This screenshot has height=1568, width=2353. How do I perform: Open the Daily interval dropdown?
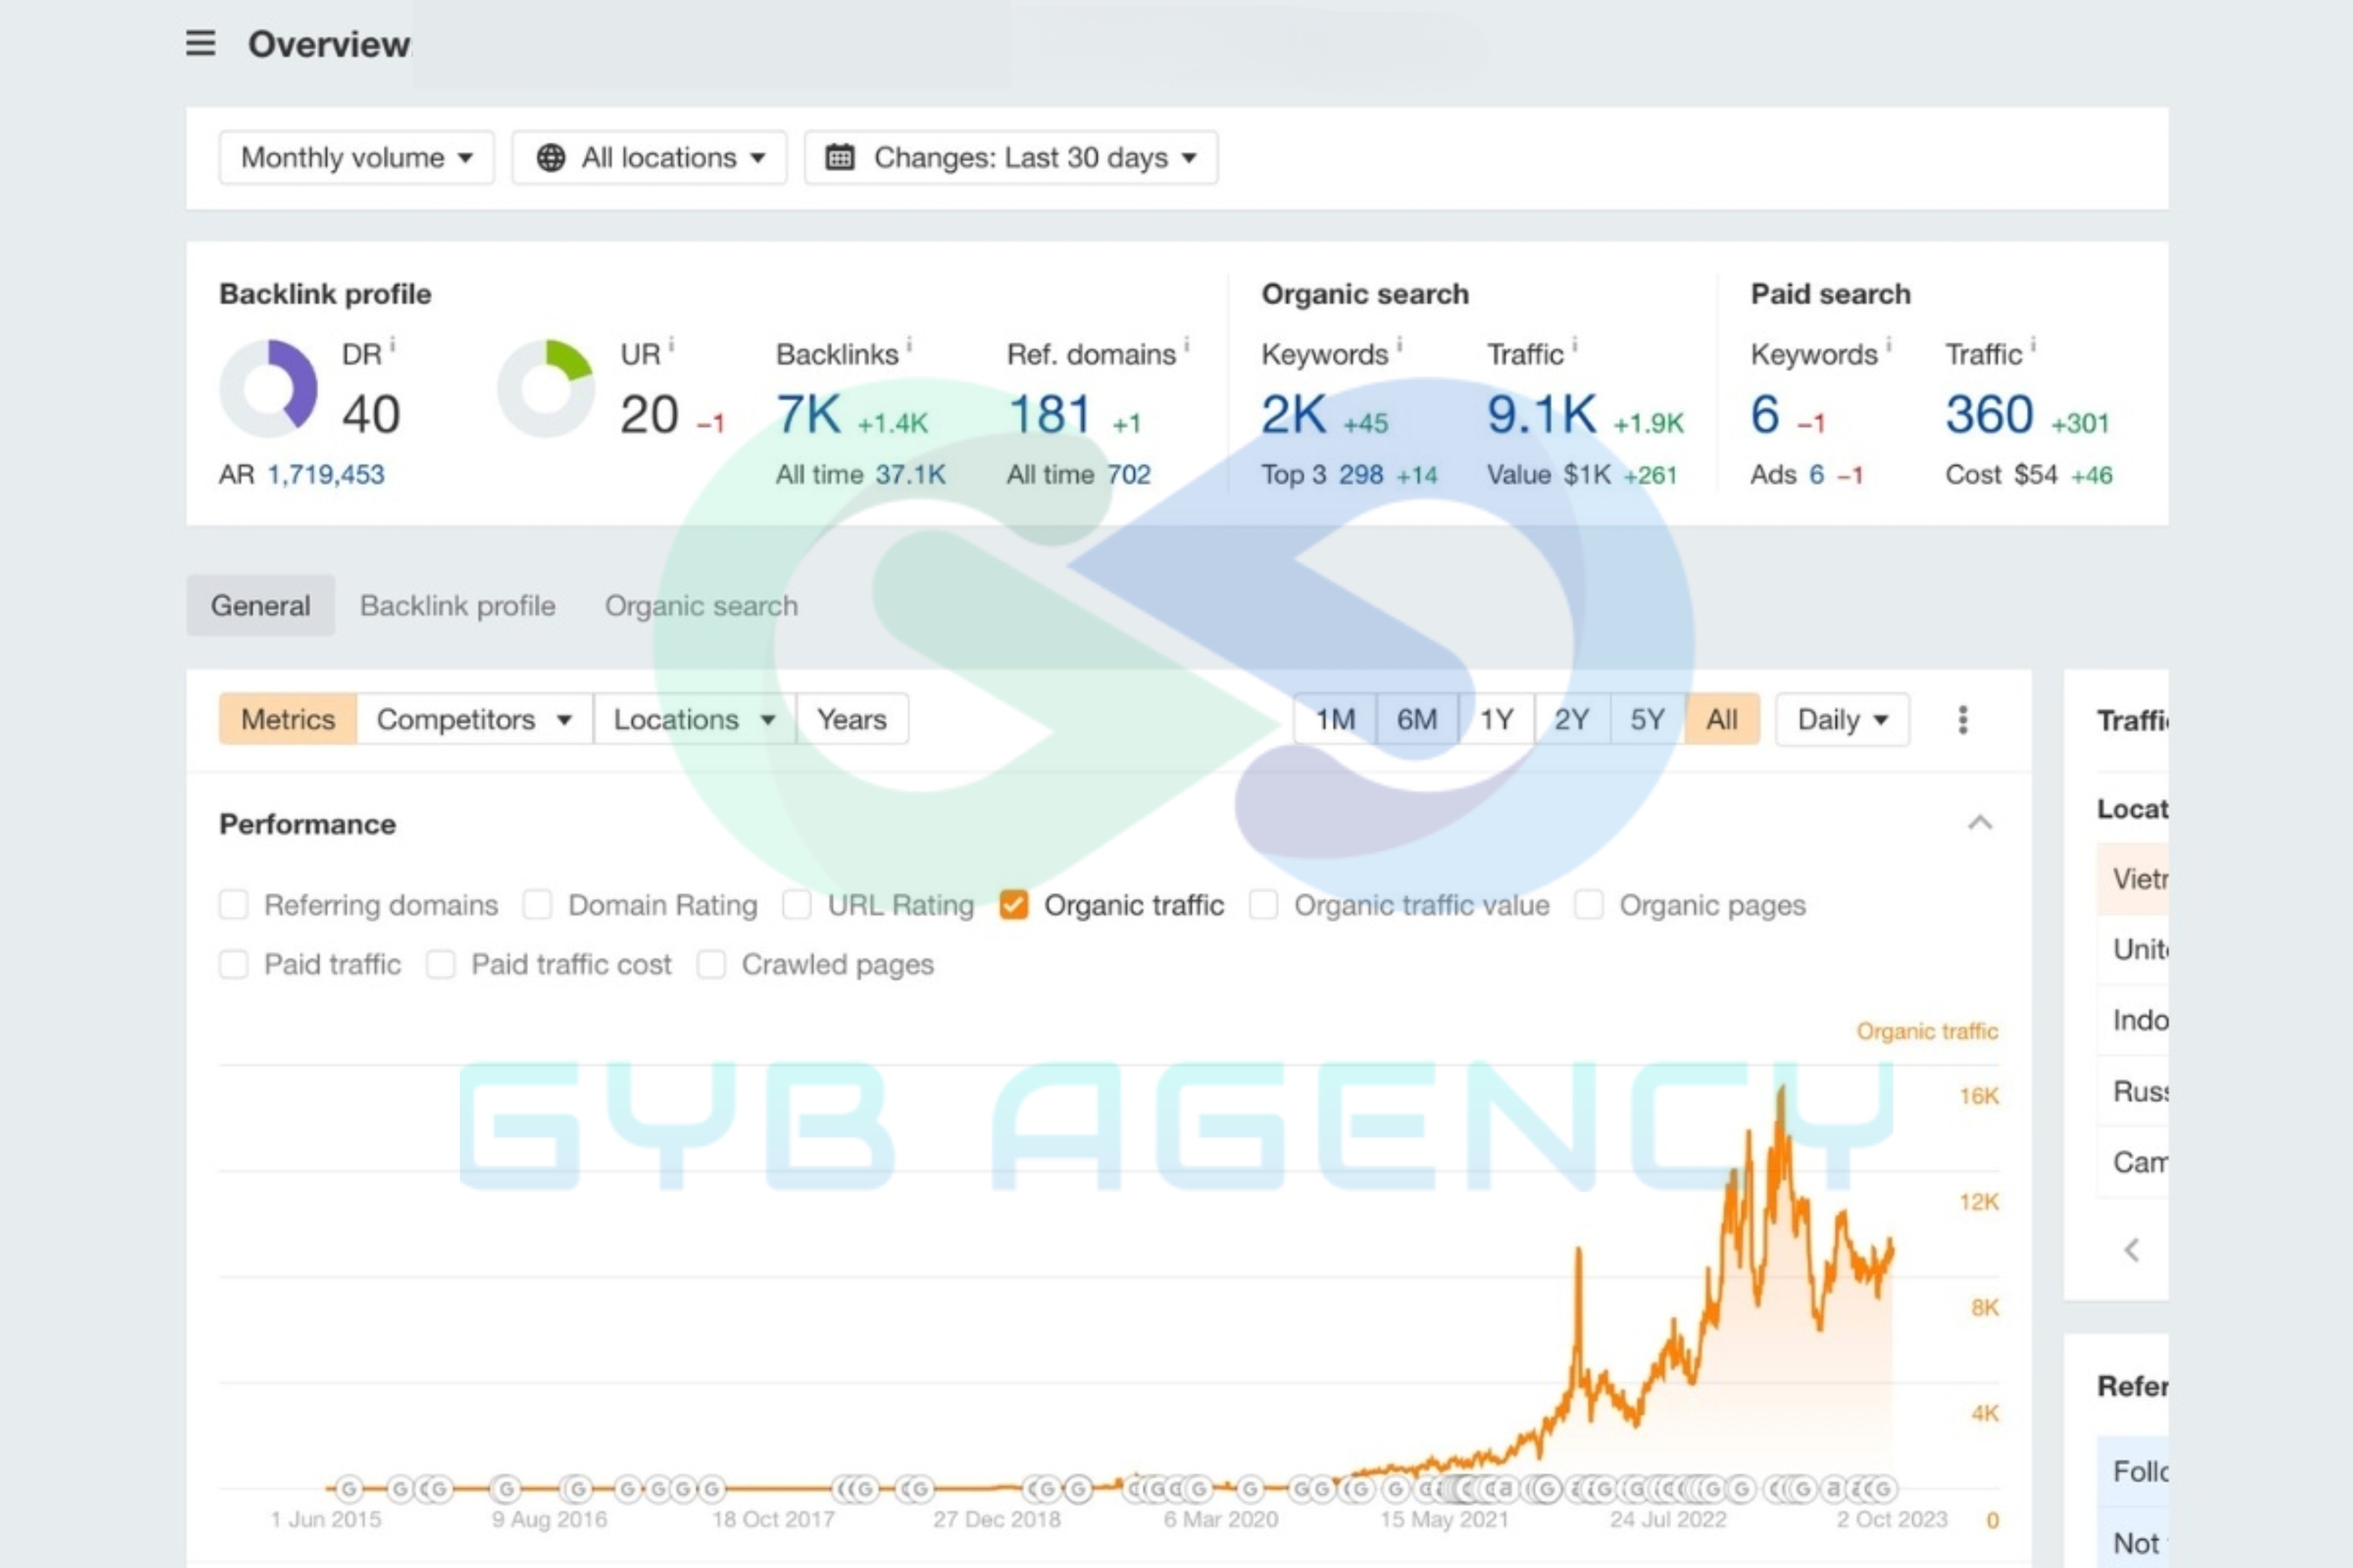(1843, 719)
